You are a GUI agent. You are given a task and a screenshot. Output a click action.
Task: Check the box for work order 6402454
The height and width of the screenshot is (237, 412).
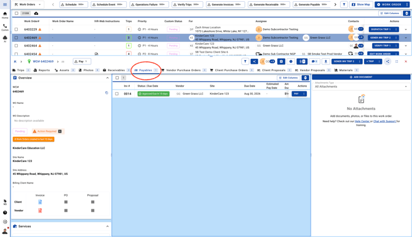tap(16, 54)
